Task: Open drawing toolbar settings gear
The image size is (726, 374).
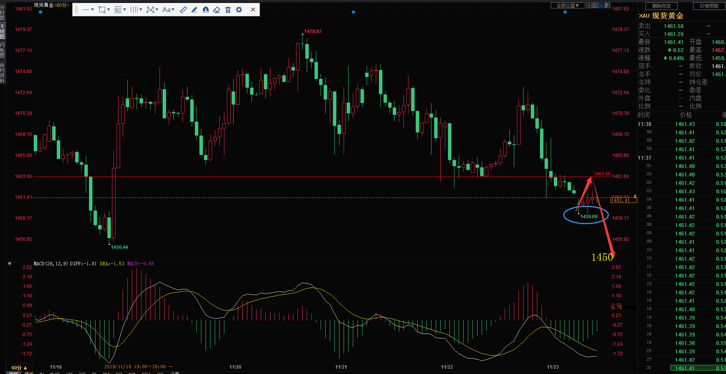Action: (239, 10)
